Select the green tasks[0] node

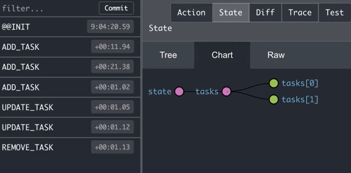(x=274, y=83)
